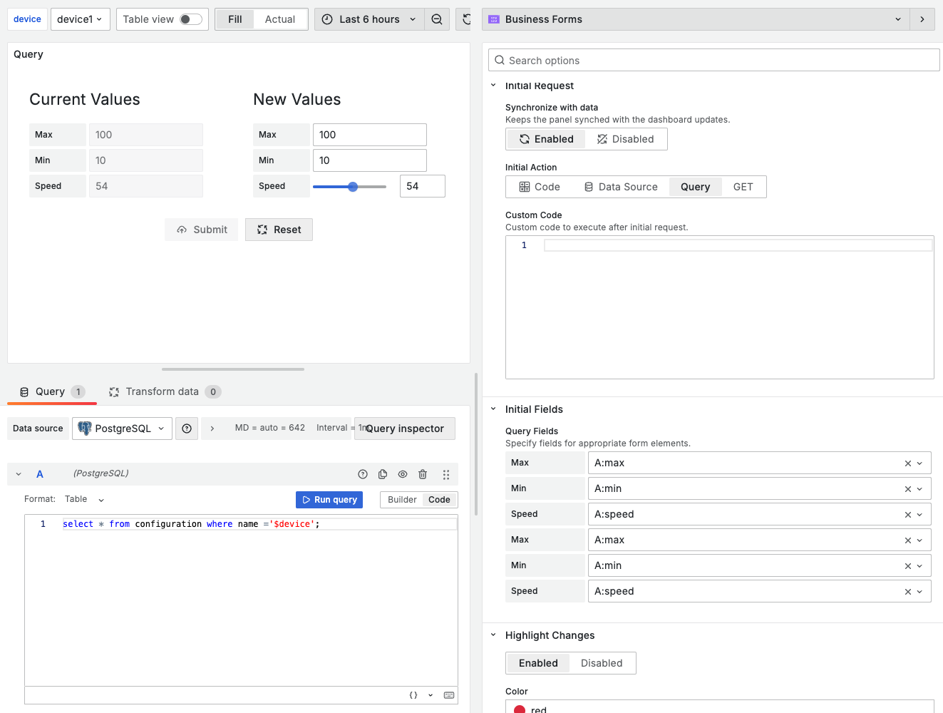Image resolution: width=943 pixels, height=713 pixels.
Task: Reset the form values
Action: click(x=279, y=229)
